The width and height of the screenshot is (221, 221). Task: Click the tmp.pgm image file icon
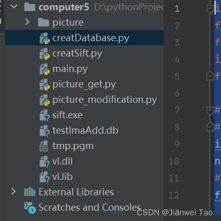(44, 146)
